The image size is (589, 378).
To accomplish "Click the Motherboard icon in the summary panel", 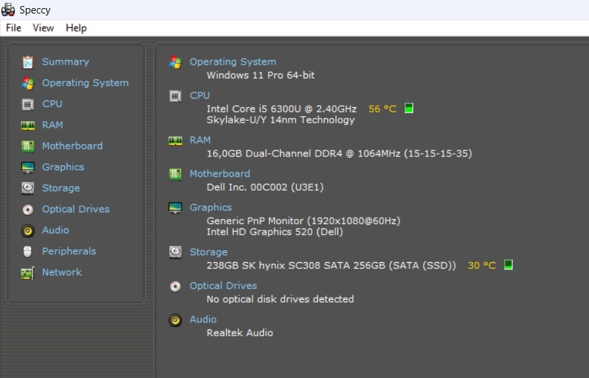I will click(175, 175).
